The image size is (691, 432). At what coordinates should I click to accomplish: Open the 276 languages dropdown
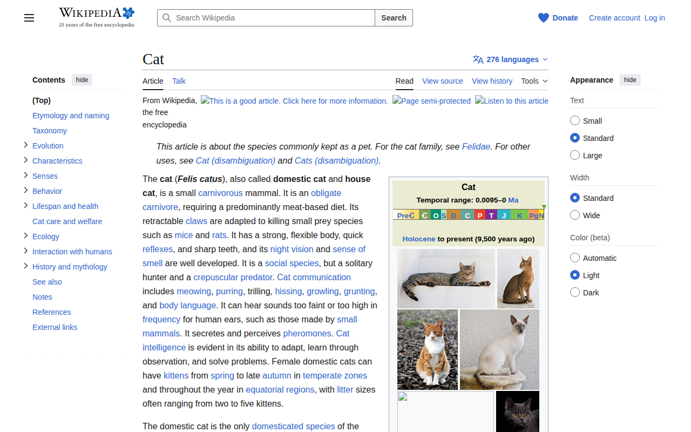[510, 59]
